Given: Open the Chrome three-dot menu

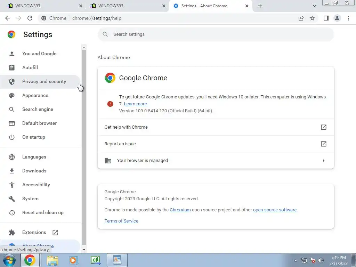Looking at the screenshot, I should 348,18.
